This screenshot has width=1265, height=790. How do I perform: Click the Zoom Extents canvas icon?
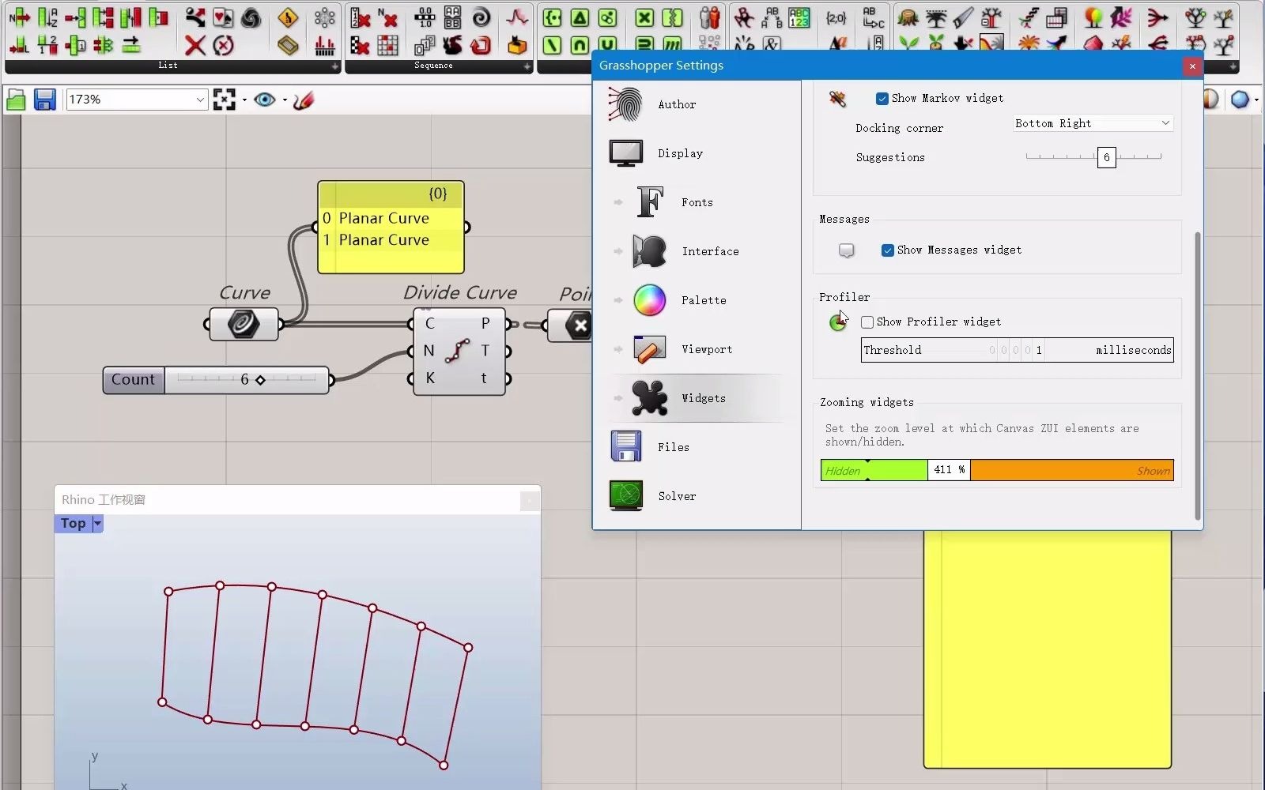point(225,100)
